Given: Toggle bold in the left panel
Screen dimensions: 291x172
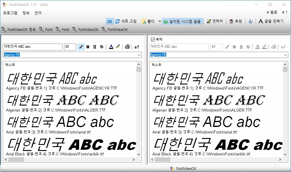Looking at the screenshot, I should pos(88,47).
